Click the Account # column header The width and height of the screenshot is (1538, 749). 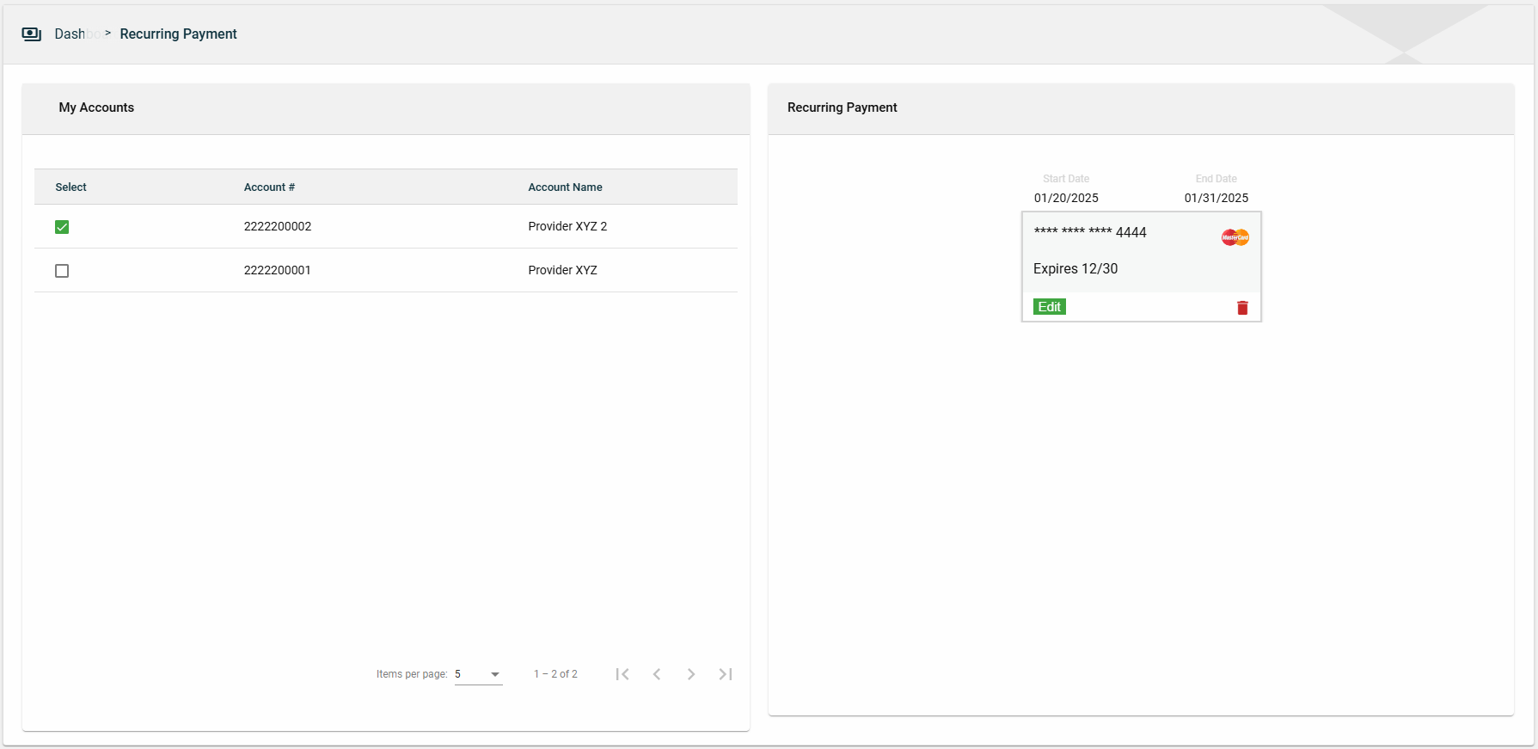coord(269,187)
